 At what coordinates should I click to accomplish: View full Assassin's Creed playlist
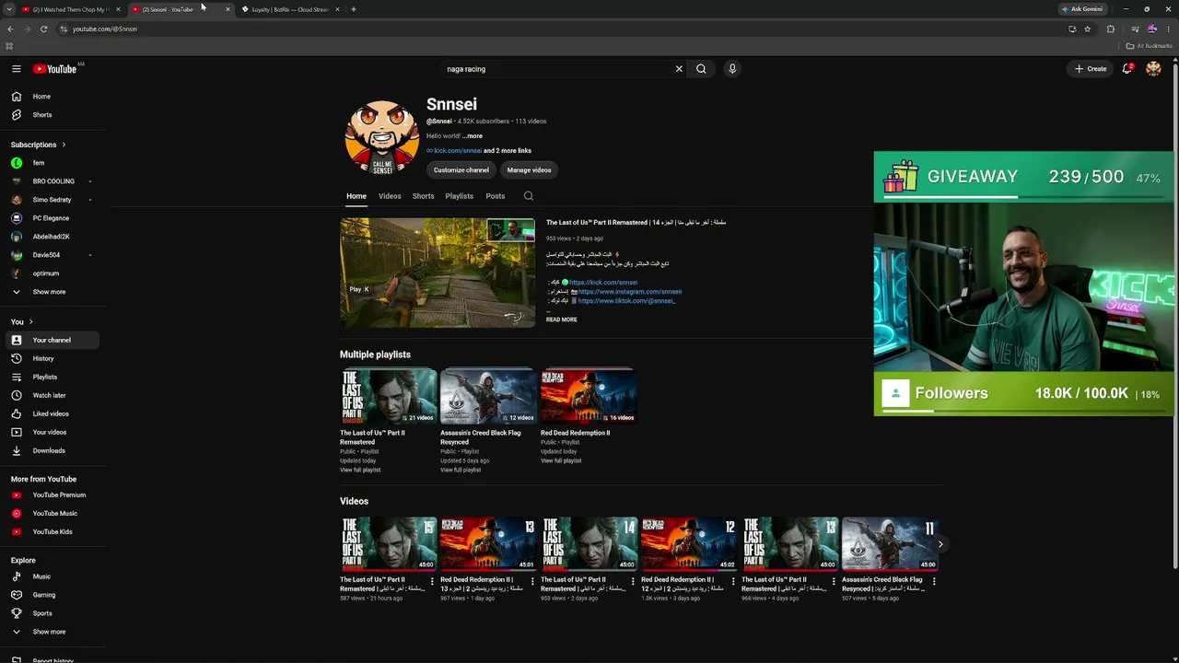(x=461, y=471)
